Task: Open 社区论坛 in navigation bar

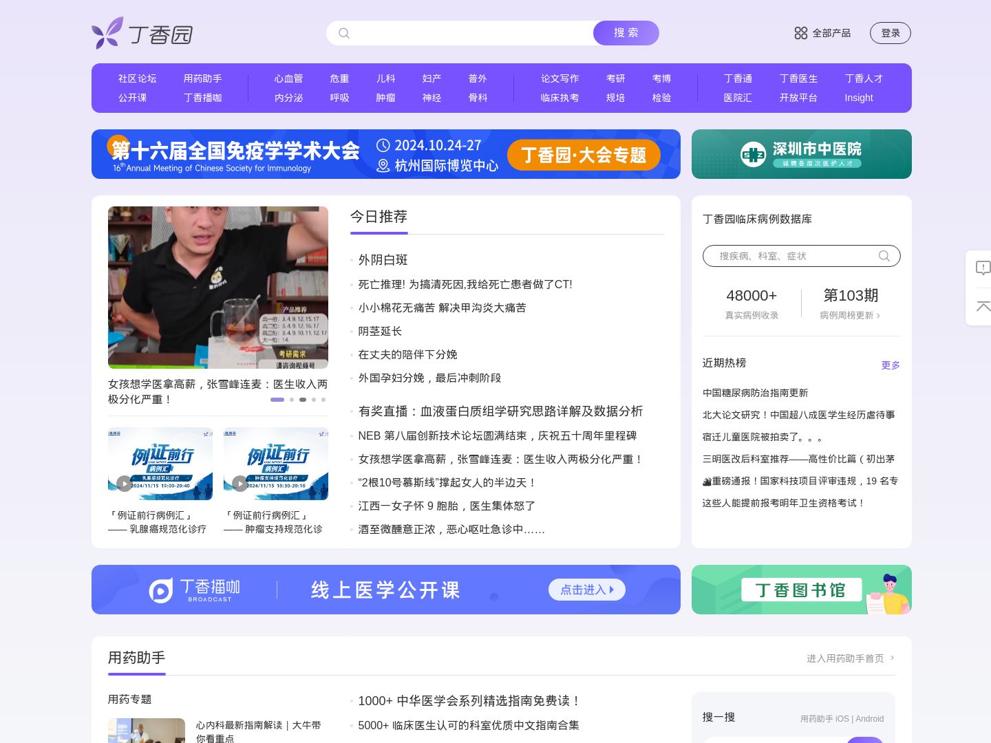Action: 137,78
